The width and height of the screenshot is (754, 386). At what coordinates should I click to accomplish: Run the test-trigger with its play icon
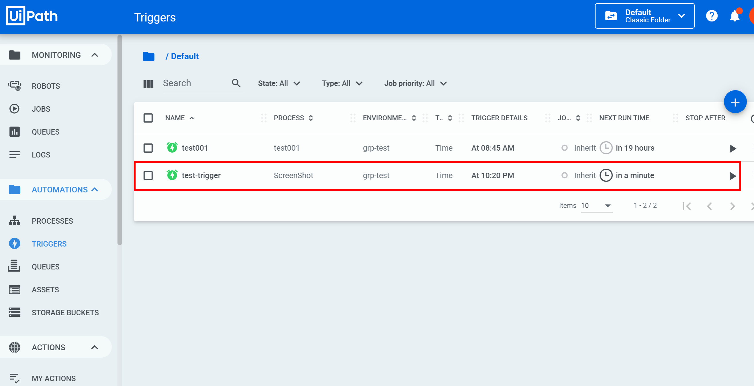click(x=733, y=176)
